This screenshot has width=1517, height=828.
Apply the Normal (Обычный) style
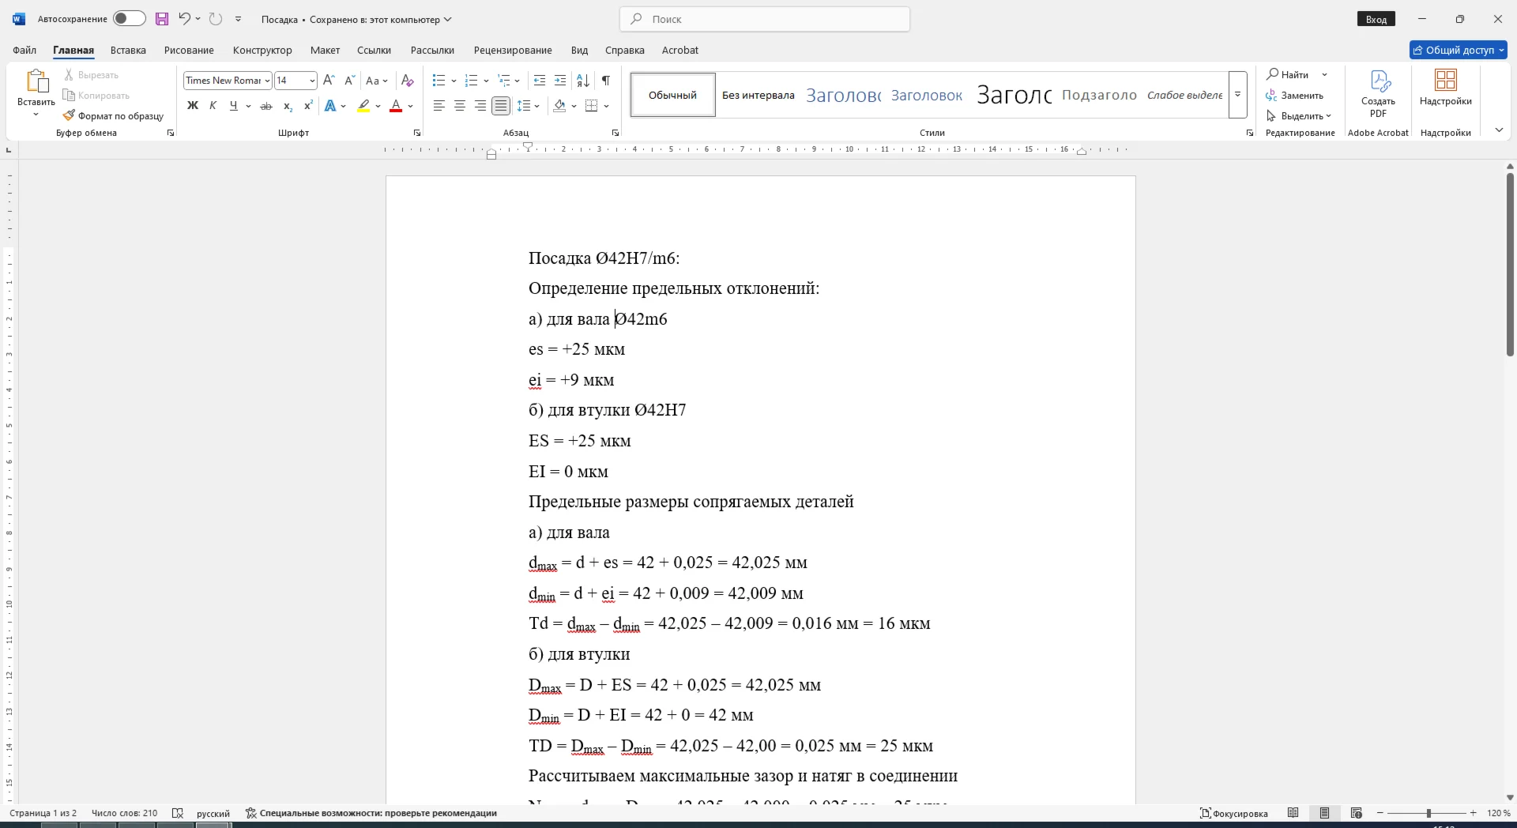(673, 95)
